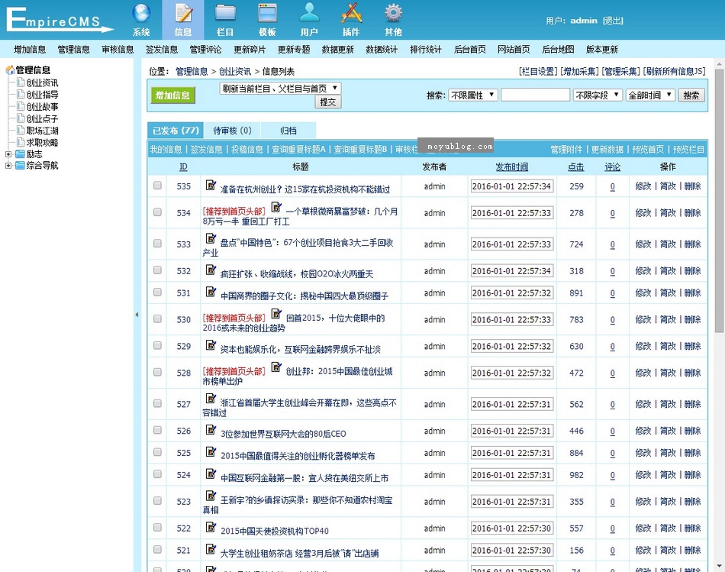Switch to the 归档 tab
Viewport: 725px width, 572px height.
tap(288, 131)
